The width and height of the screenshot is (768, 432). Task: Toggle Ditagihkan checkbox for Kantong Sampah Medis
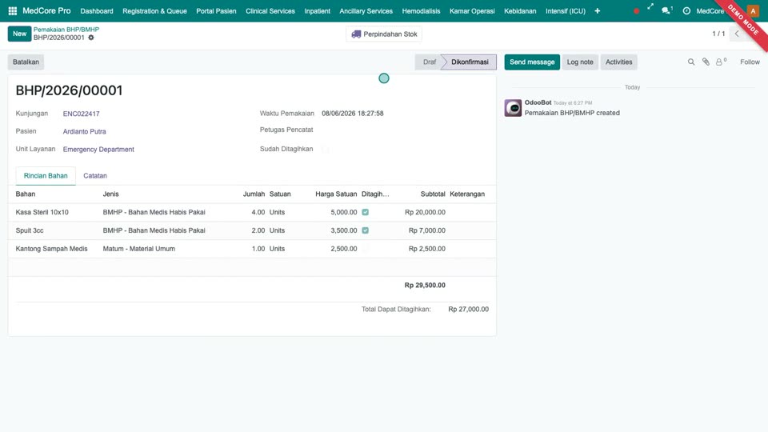[x=366, y=249]
